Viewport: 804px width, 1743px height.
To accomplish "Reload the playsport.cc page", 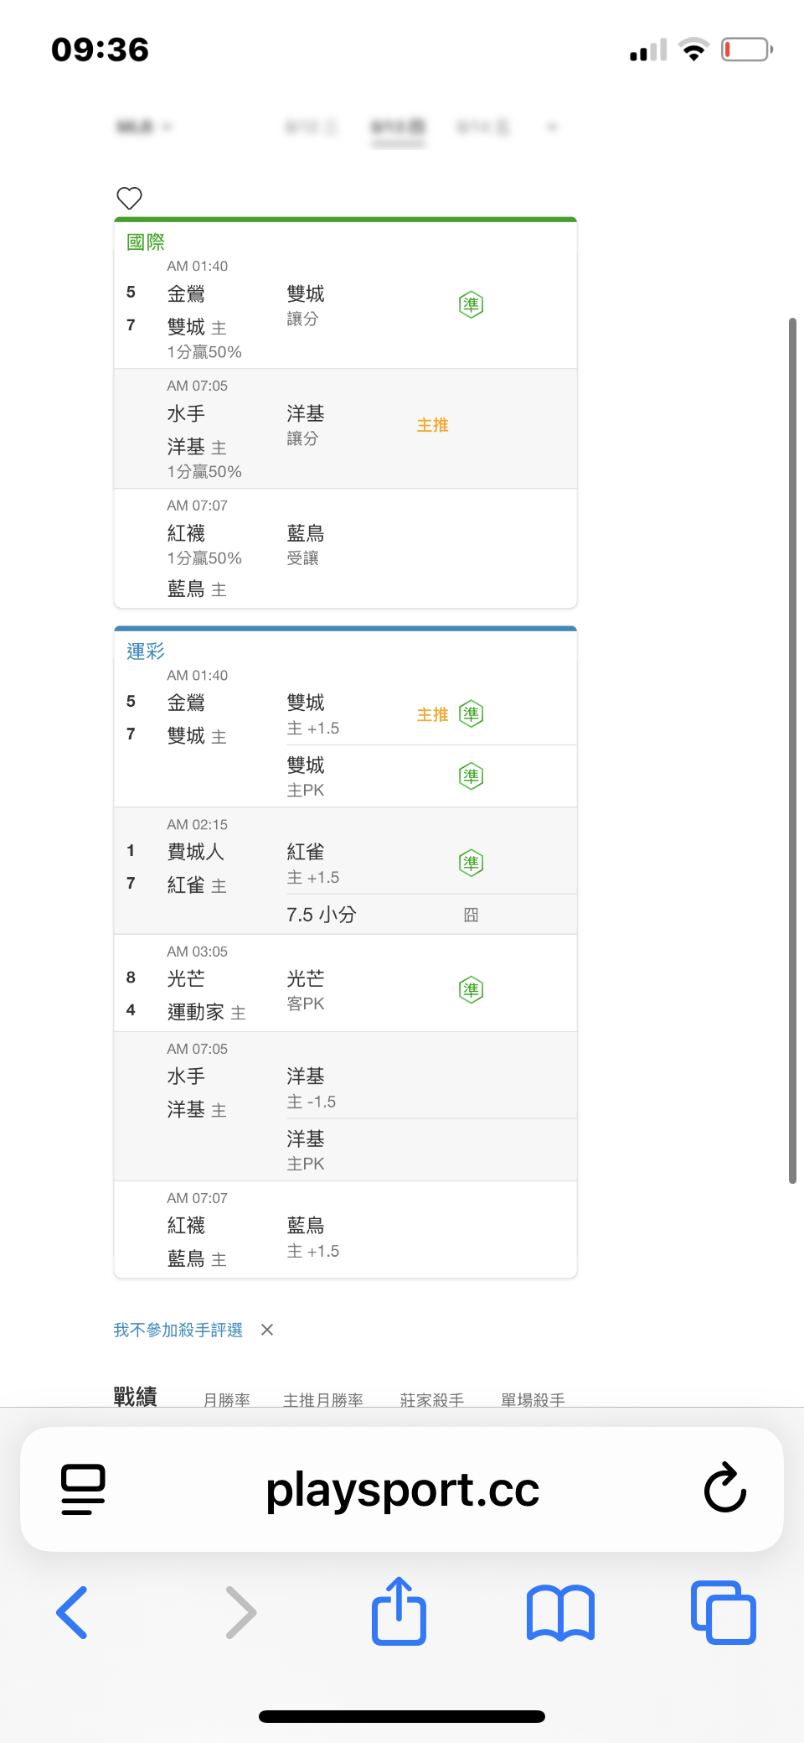I will pos(724,1488).
